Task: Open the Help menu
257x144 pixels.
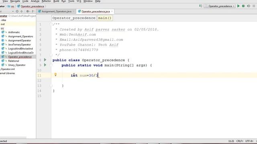Action: tap(98, 1)
